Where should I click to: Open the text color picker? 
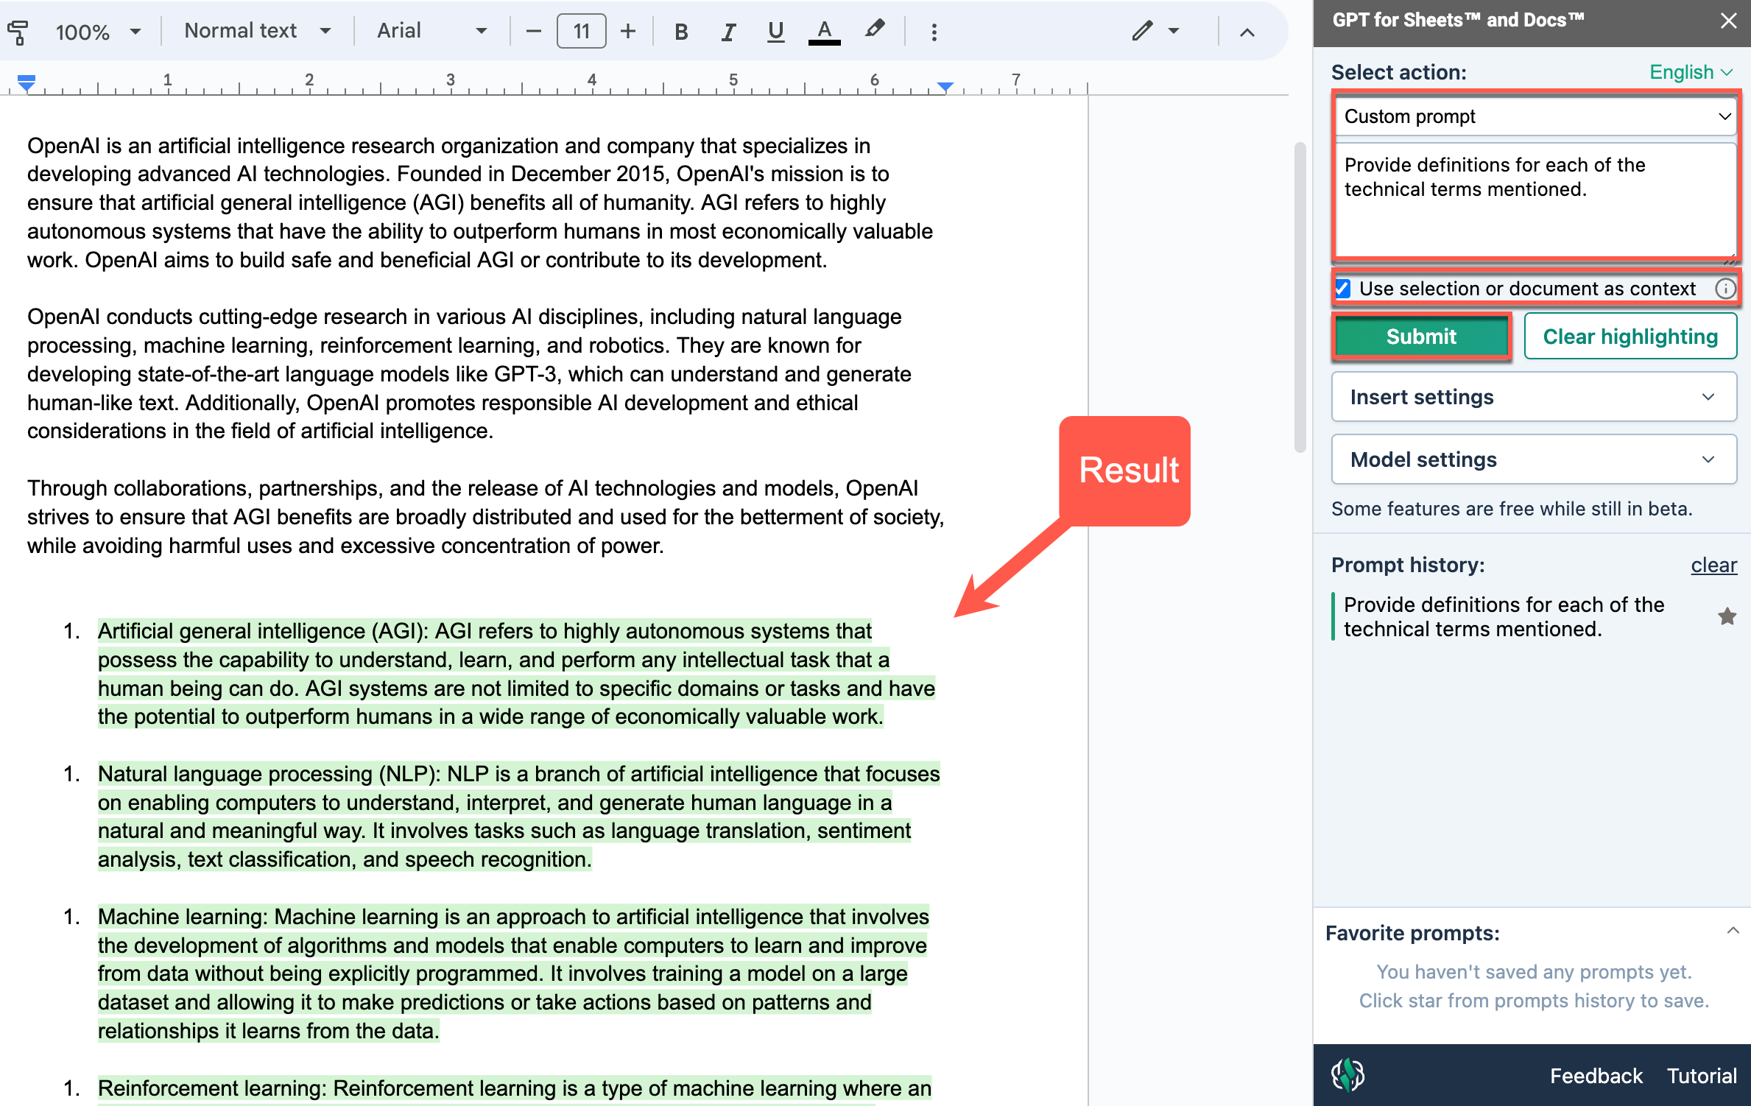click(x=825, y=32)
